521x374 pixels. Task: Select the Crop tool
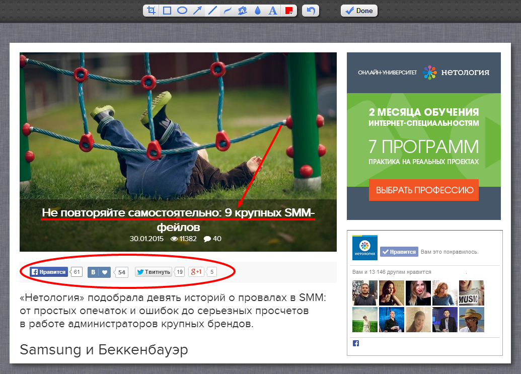tap(150, 10)
